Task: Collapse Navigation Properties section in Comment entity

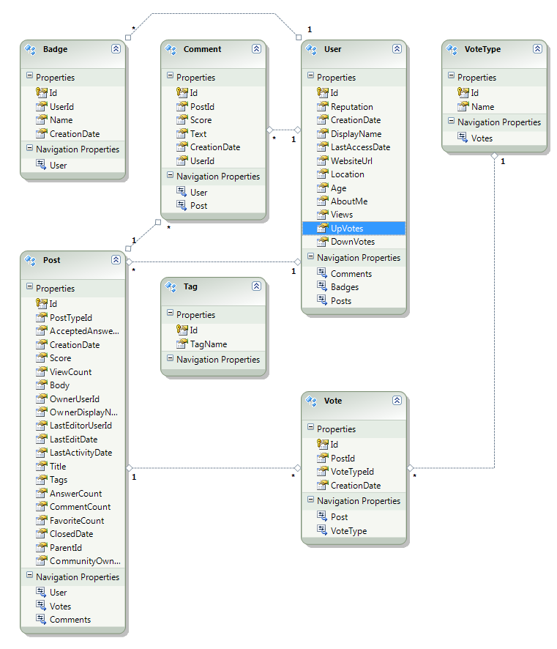Action: 170,175
